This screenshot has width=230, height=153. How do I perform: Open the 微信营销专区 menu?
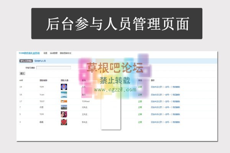coord(66,53)
